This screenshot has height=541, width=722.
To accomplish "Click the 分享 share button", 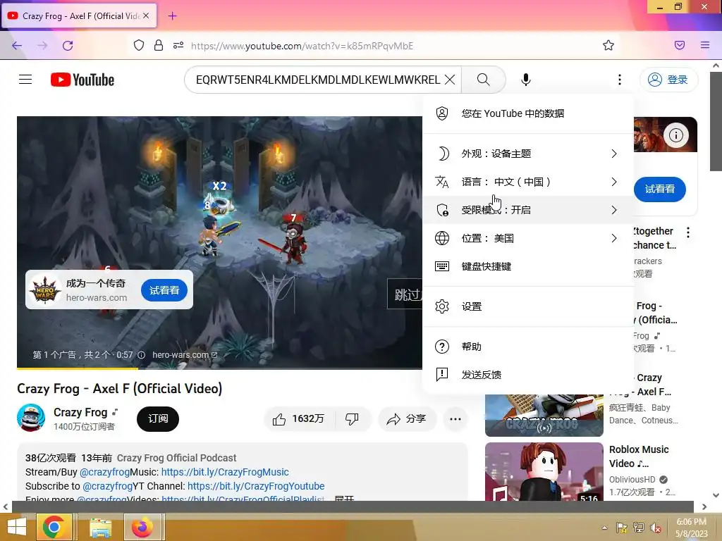I will (x=407, y=419).
